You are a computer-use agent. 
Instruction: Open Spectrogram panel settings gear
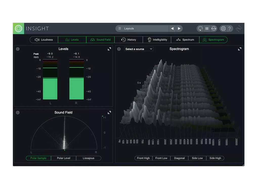click(x=119, y=49)
